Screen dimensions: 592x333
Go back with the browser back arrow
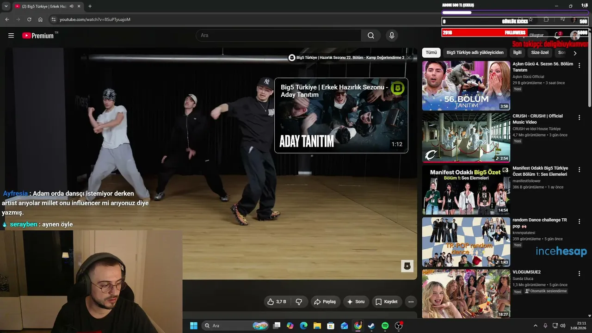pos(7,19)
